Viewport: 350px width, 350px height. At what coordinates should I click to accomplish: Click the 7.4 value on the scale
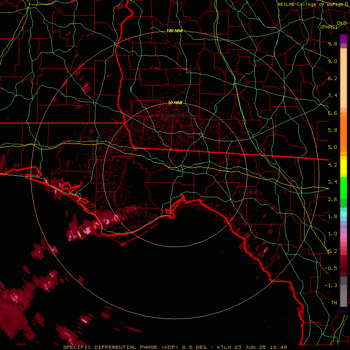332,96
